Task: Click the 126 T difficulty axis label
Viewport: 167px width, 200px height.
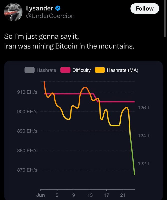Action: pos(144,108)
